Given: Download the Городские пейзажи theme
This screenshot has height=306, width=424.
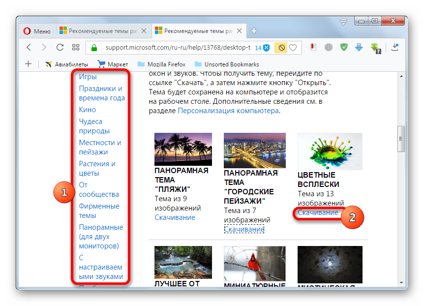Looking at the screenshot, I should [x=244, y=229].
